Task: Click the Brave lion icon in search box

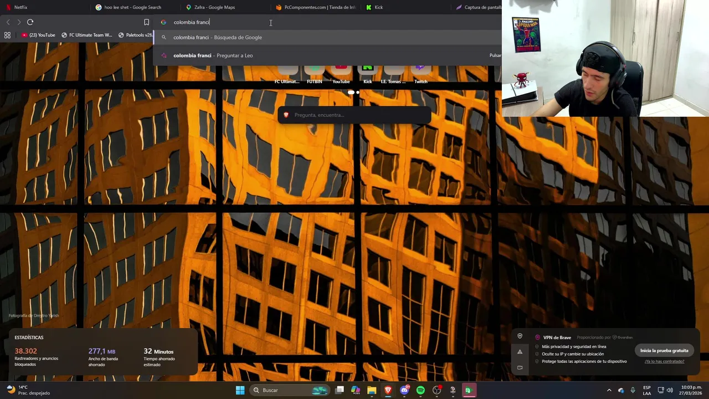Action: [x=286, y=115]
